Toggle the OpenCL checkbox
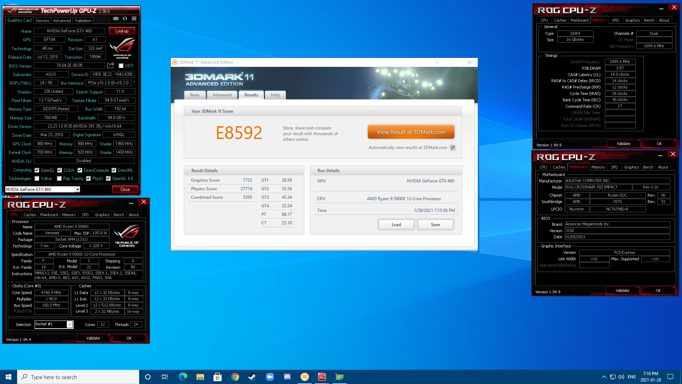This screenshot has height=384, width=682. click(x=37, y=170)
